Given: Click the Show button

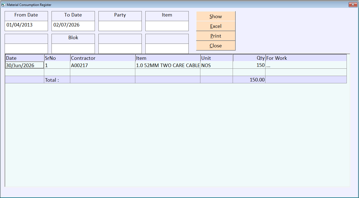Looking at the screenshot, I should (216, 16).
